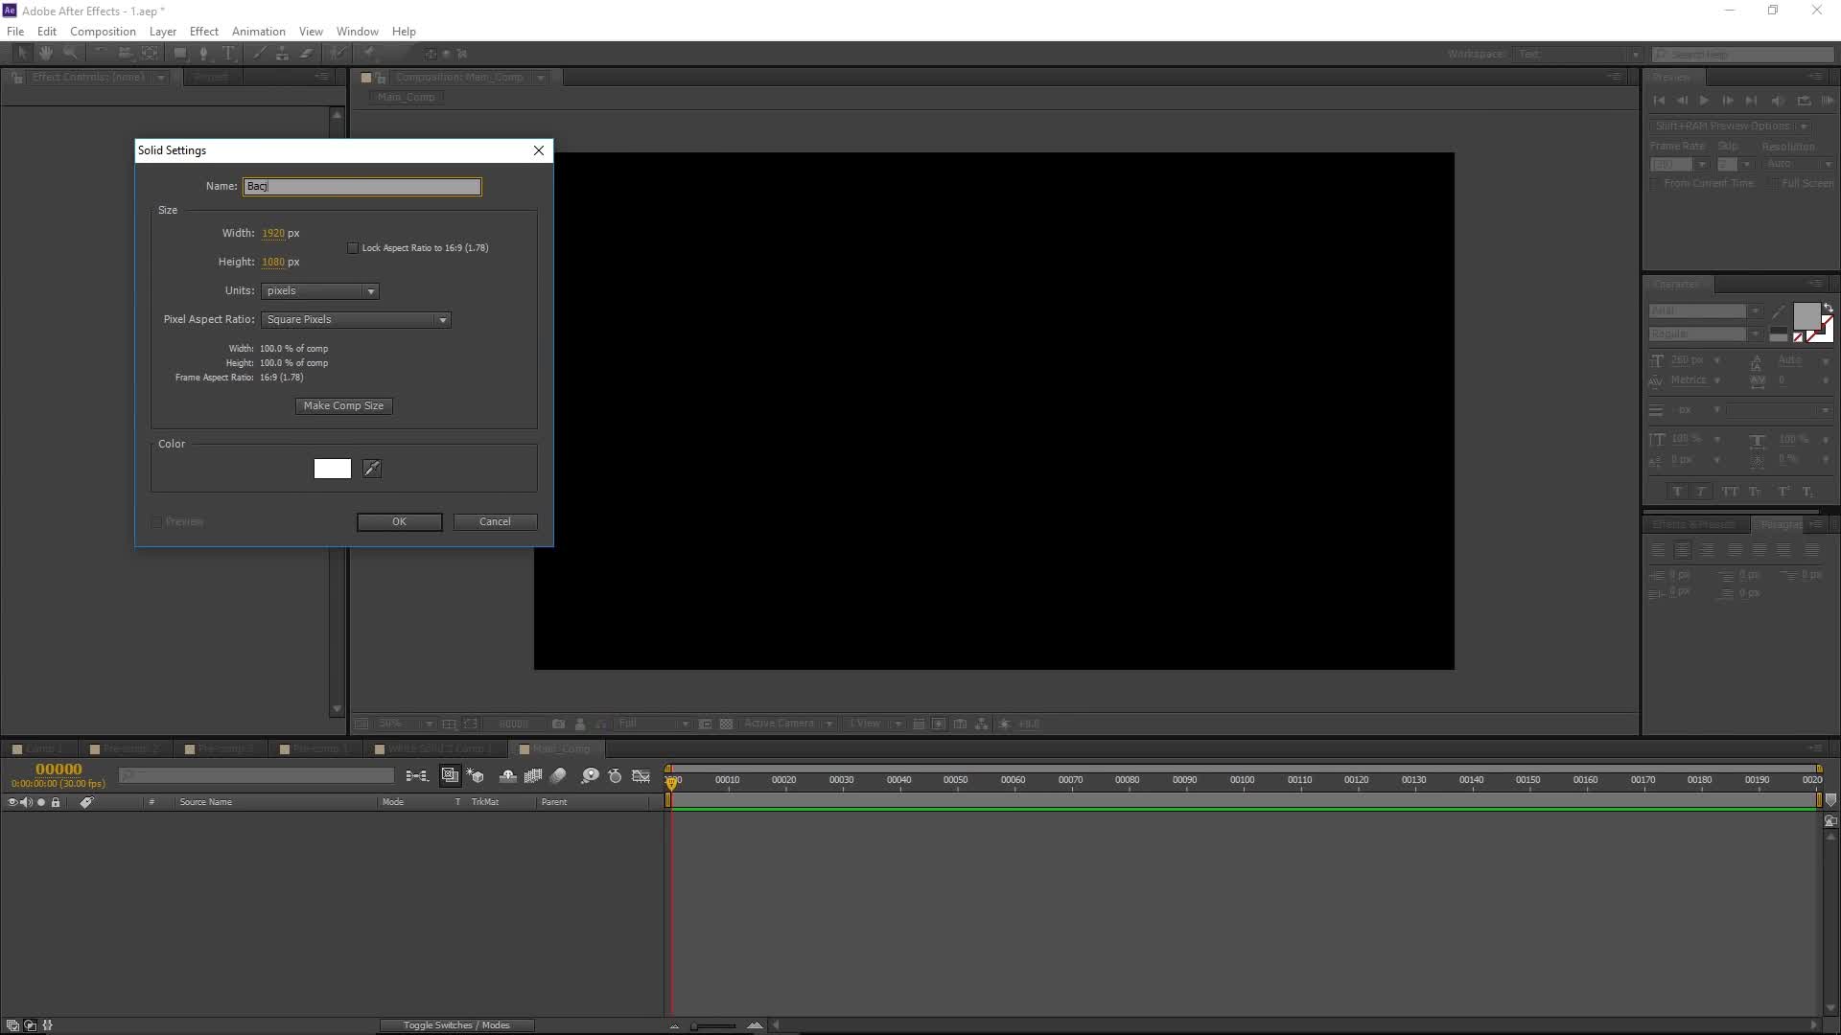Open the File menu
Viewport: 1841px width, 1035px height.
15,32
